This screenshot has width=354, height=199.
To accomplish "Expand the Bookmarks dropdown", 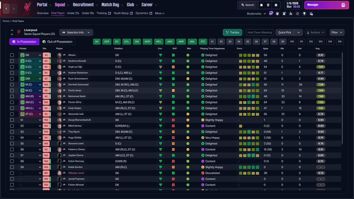I will (x=256, y=14).
